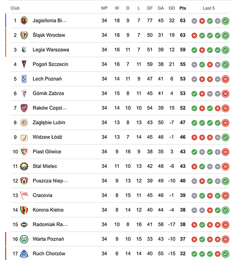This screenshot has width=240, height=260.
Task: Click the Raków Częstochowa crest
Action: coord(24,108)
